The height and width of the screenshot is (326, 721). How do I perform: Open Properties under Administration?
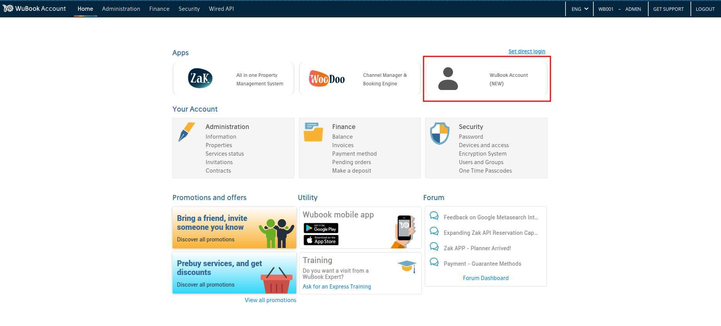tap(219, 145)
